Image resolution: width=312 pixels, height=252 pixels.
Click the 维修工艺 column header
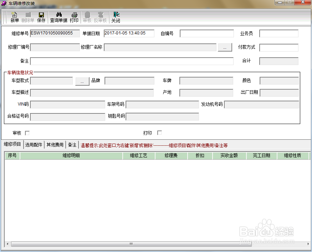[x=139, y=156]
